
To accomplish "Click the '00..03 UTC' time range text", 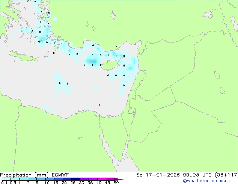I will [x=198, y=175].
